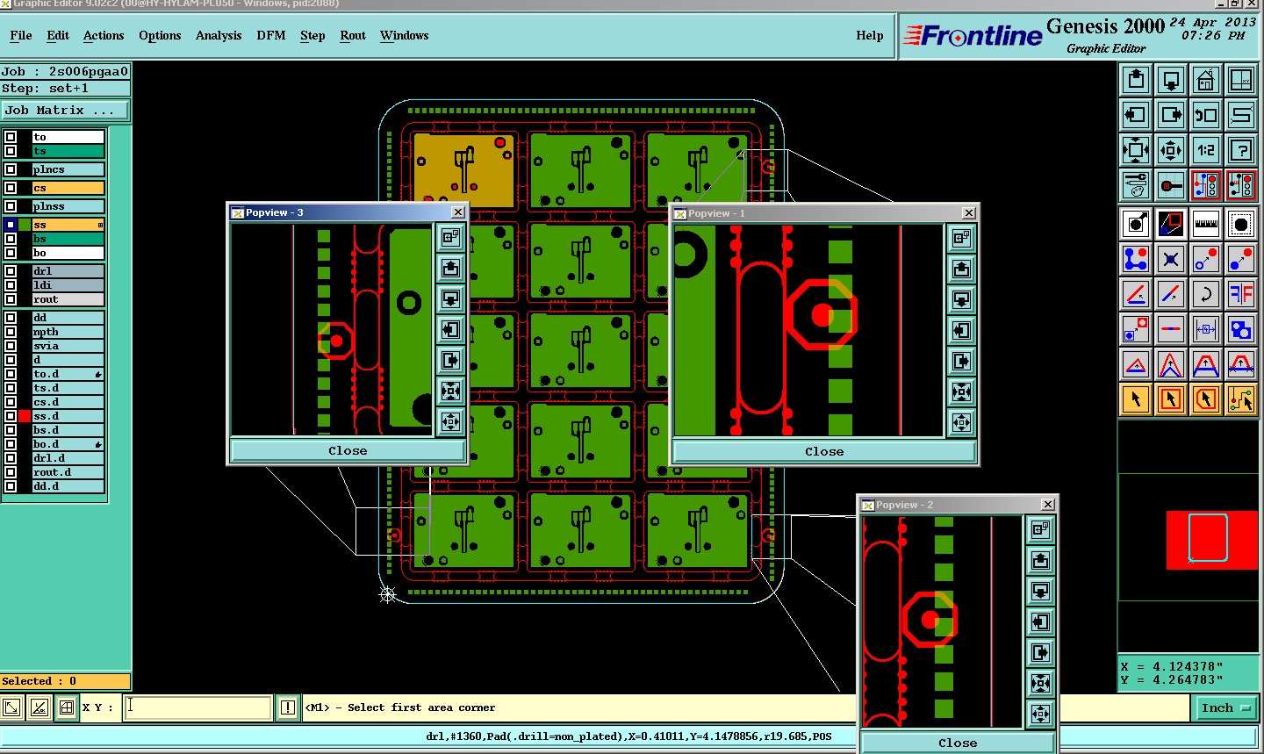This screenshot has height=754, width=1264.
Task: Click the pan left icon in Popview - 2
Action: [1041, 621]
